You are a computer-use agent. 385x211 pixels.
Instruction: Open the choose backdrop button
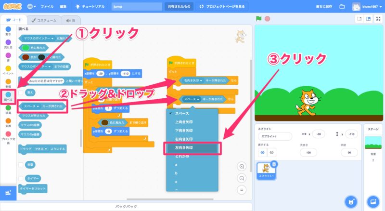click(x=373, y=200)
